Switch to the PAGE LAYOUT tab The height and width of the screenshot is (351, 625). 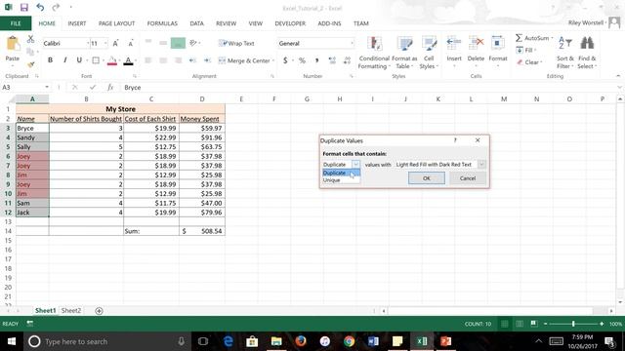(x=117, y=23)
